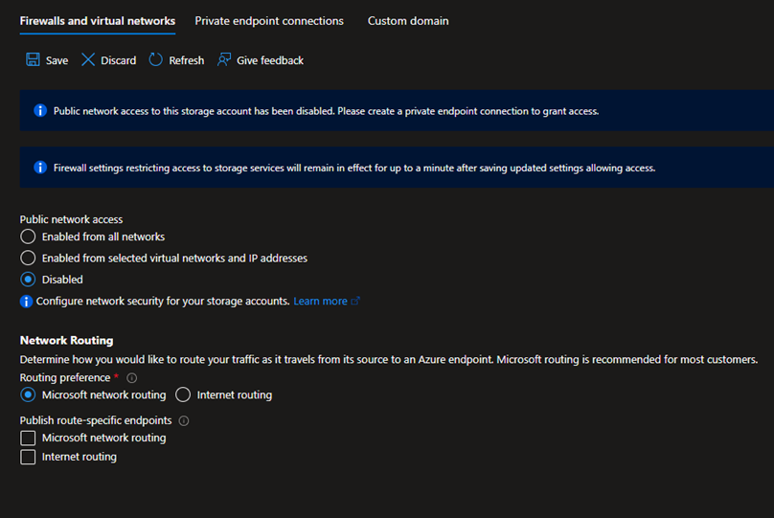This screenshot has height=518, width=774.
Task: Click info icon in firewall settings banner
Action: coord(40,168)
